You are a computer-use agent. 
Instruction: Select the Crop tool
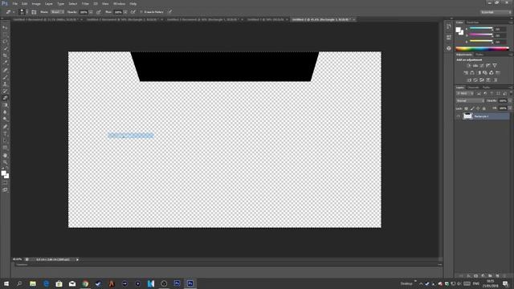pyautogui.click(x=5, y=55)
